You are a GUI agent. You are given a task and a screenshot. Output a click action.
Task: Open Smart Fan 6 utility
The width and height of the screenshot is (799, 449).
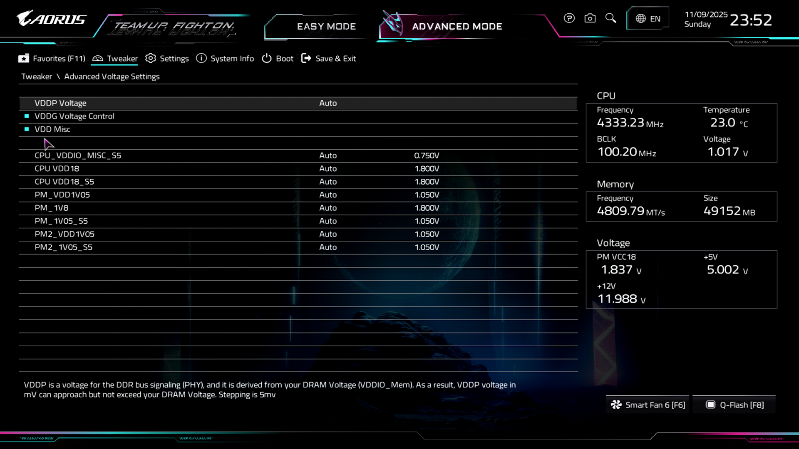click(648, 405)
